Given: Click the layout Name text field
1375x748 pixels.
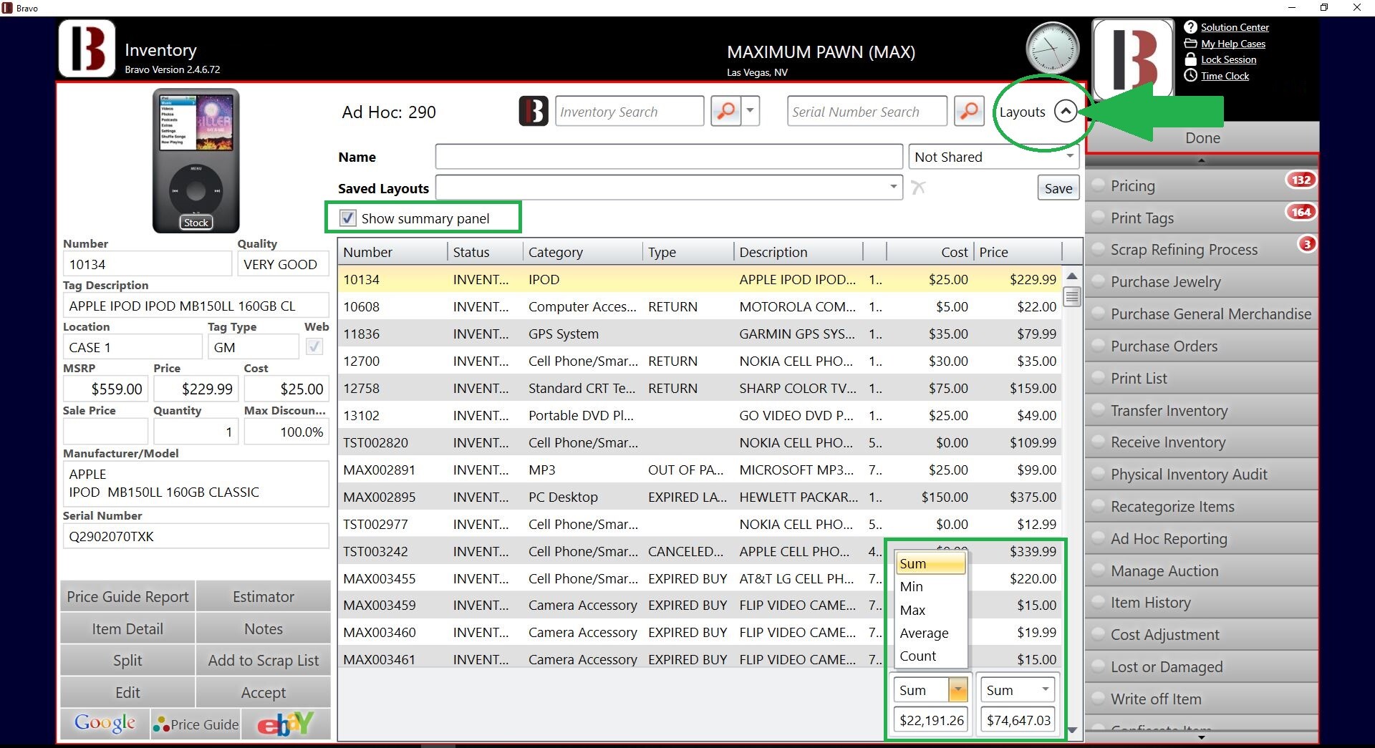Looking at the screenshot, I should pyautogui.click(x=669, y=157).
